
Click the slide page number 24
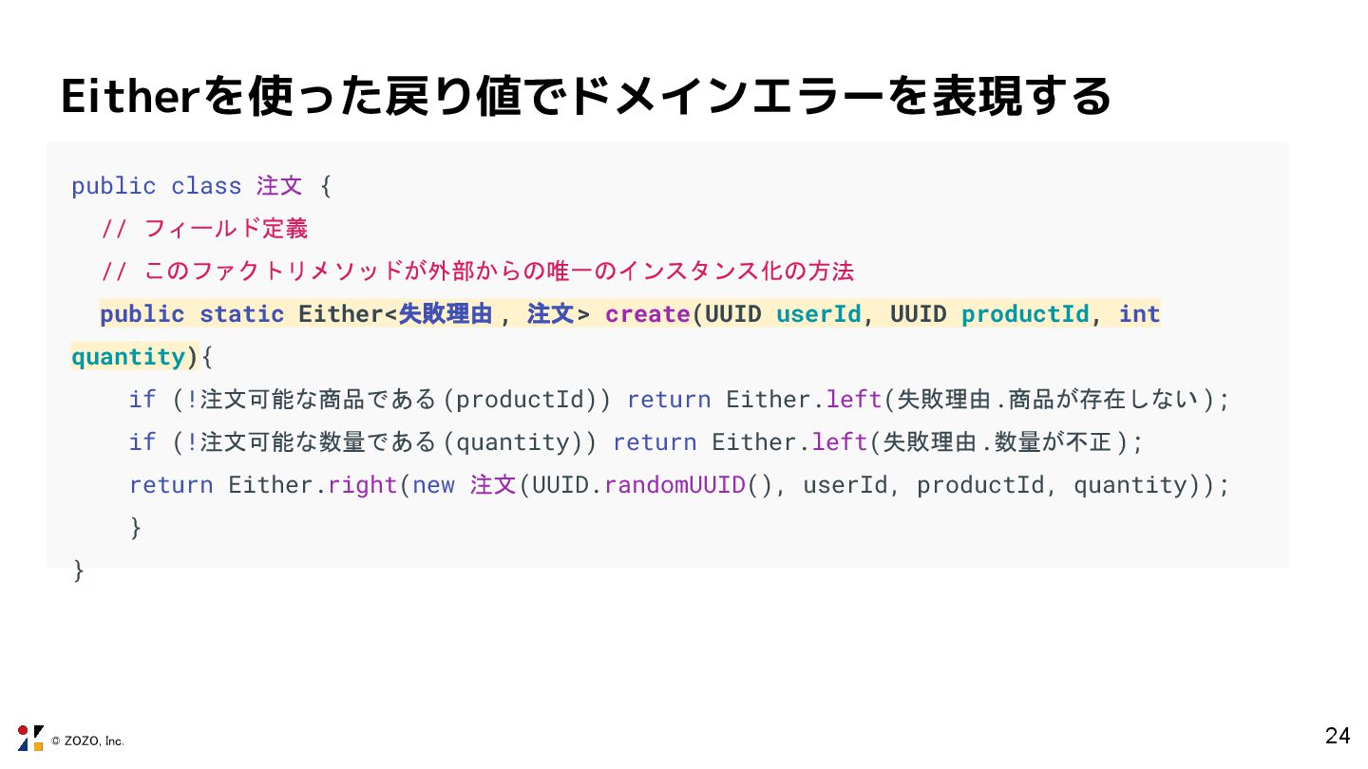coord(1337,736)
